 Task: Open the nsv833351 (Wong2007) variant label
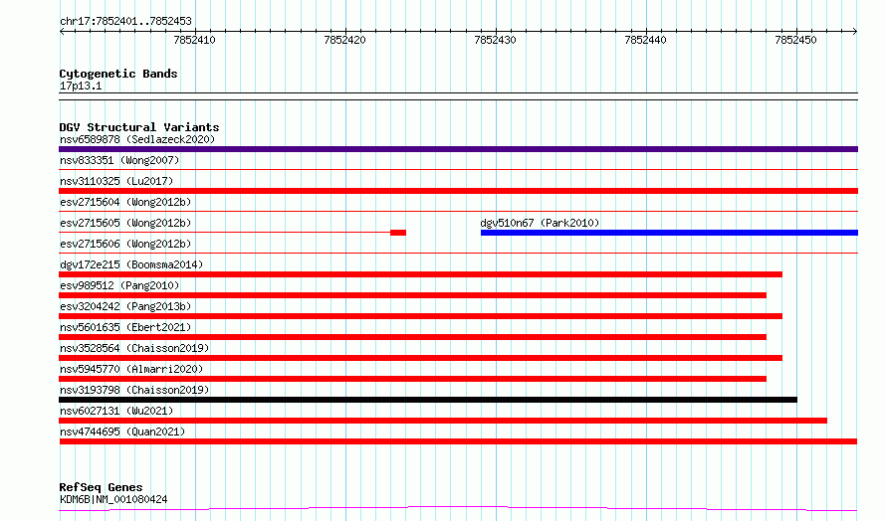(119, 160)
